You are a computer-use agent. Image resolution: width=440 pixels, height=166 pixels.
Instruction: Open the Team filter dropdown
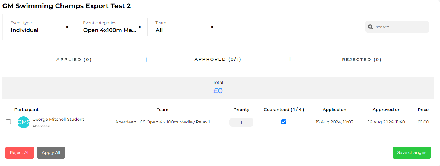pyautogui.click(x=184, y=27)
